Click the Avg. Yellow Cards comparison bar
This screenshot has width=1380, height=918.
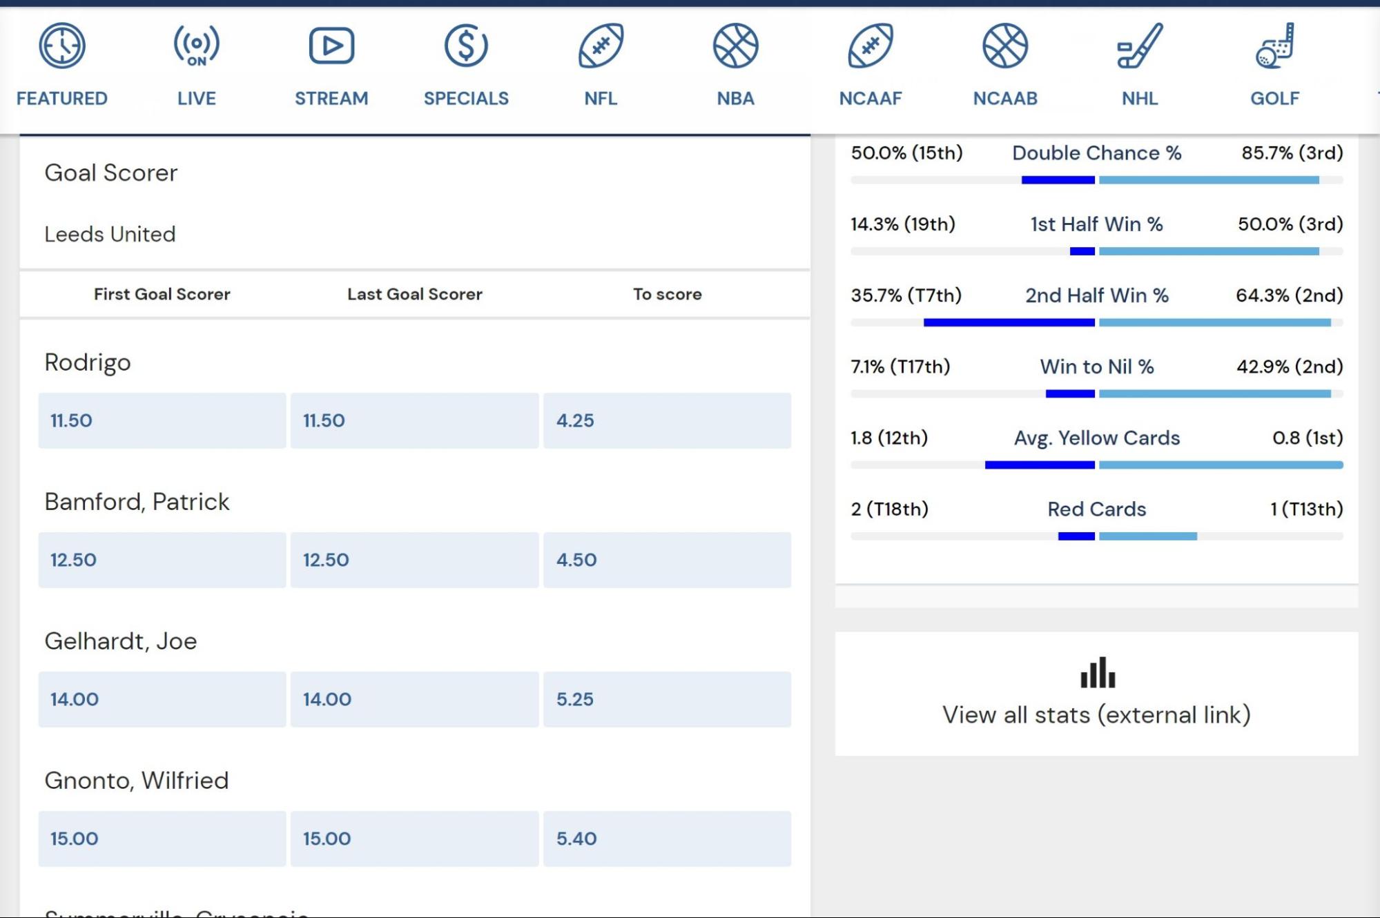[x=1097, y=465]
